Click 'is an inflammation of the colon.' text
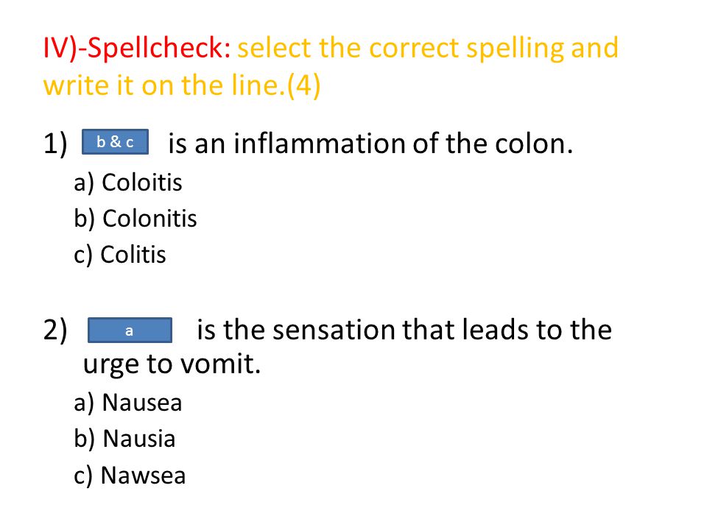Image resolution: width=707 pixels, height=530 pixels. (x=370, y=144)
